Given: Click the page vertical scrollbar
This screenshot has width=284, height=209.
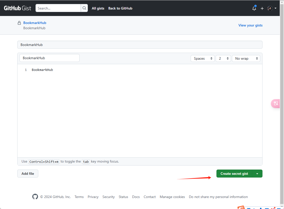Looking at the screenshot, I should click(282, 104).
